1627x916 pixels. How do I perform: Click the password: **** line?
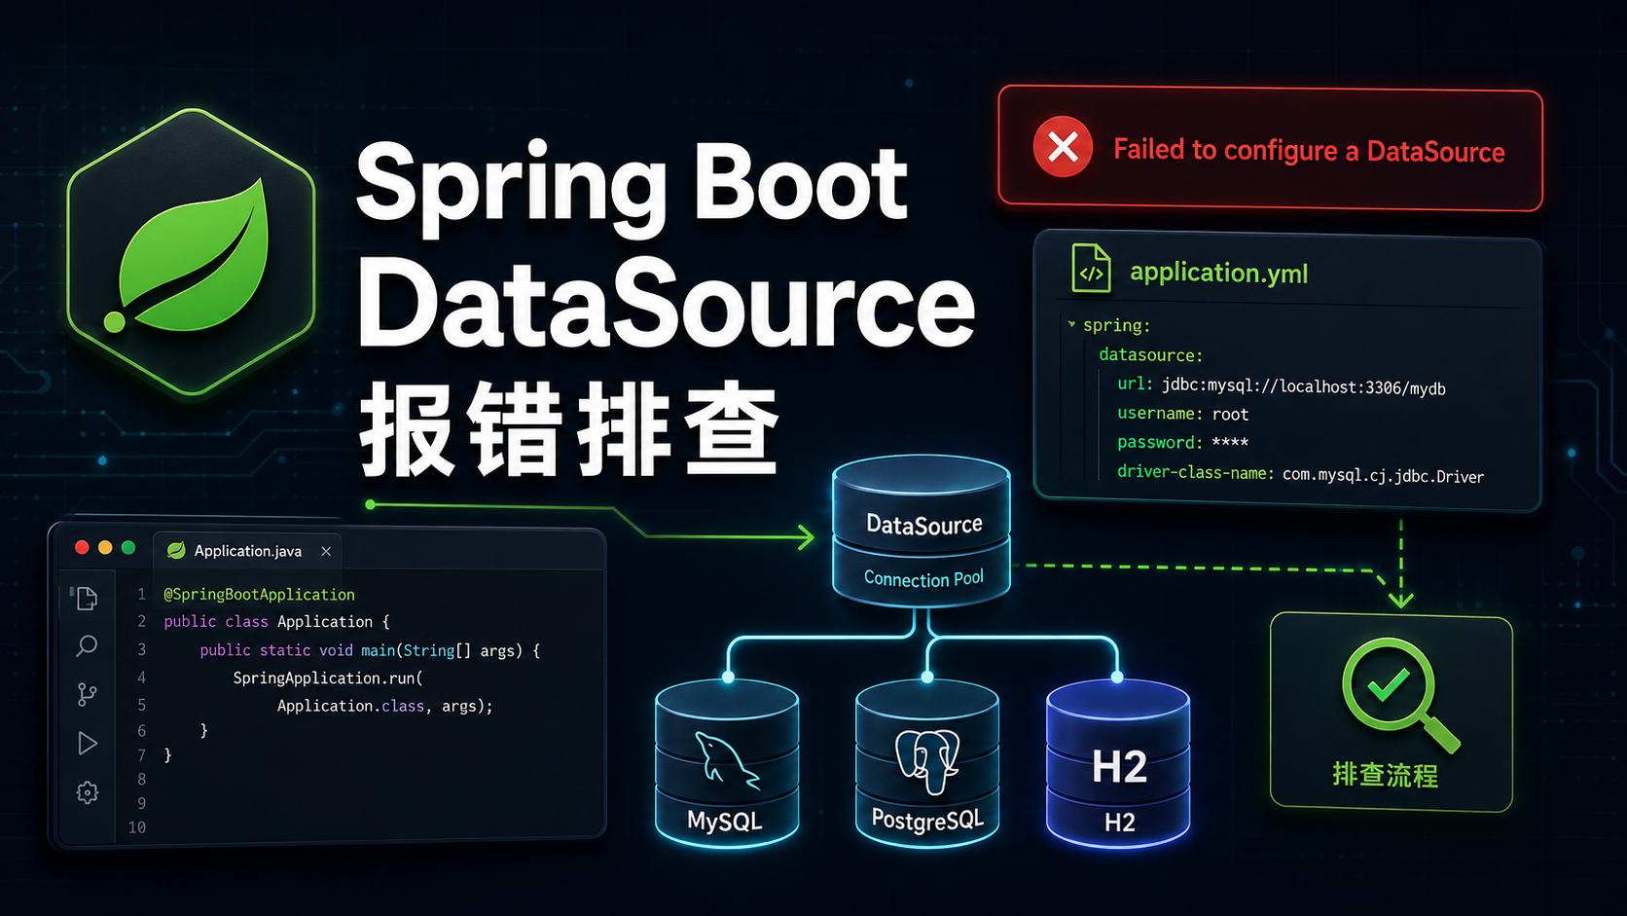[x=1182, y=442]
